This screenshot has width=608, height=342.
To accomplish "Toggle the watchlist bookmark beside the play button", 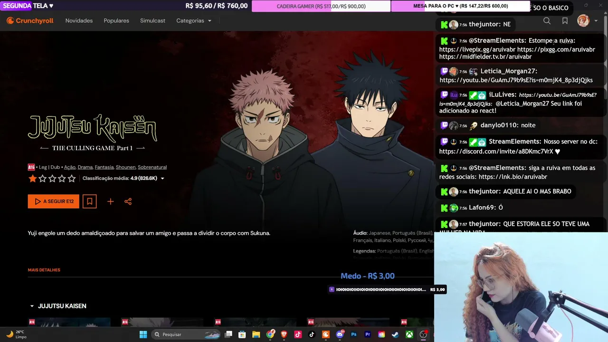I will pos(89,201).
